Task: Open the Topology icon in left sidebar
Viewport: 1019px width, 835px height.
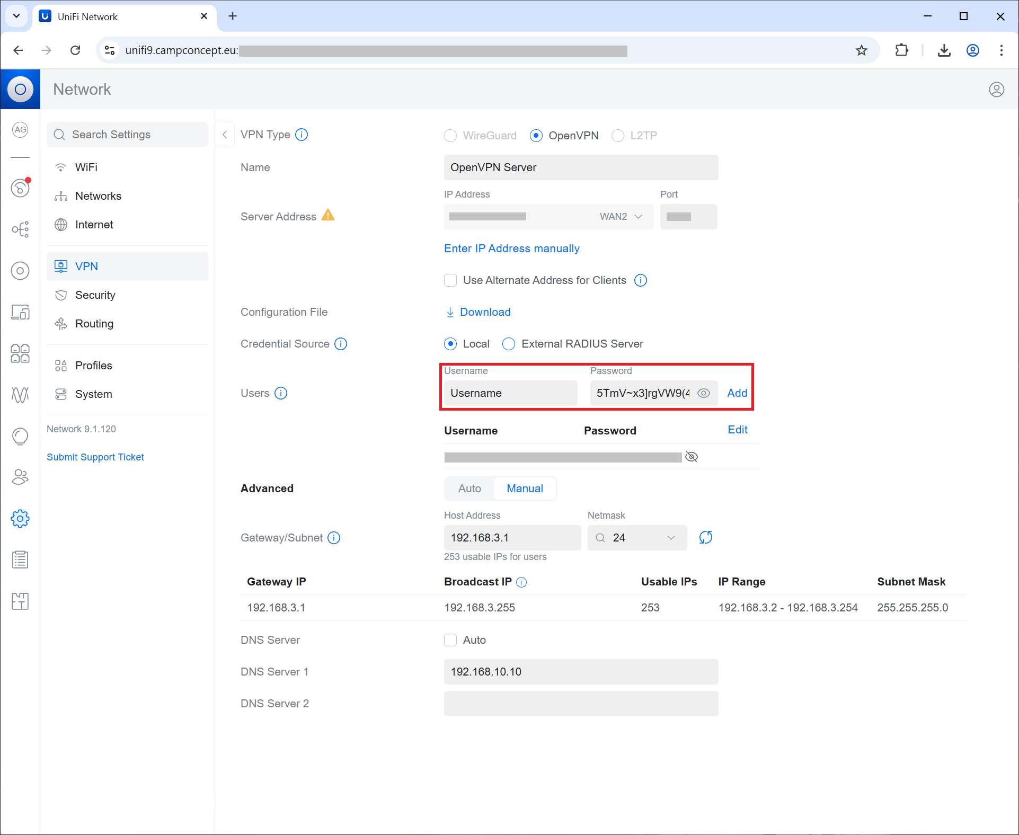Action: click(20, 229)
